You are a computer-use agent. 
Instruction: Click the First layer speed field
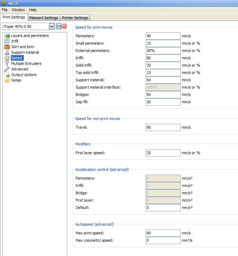click(x=163, y=153)
